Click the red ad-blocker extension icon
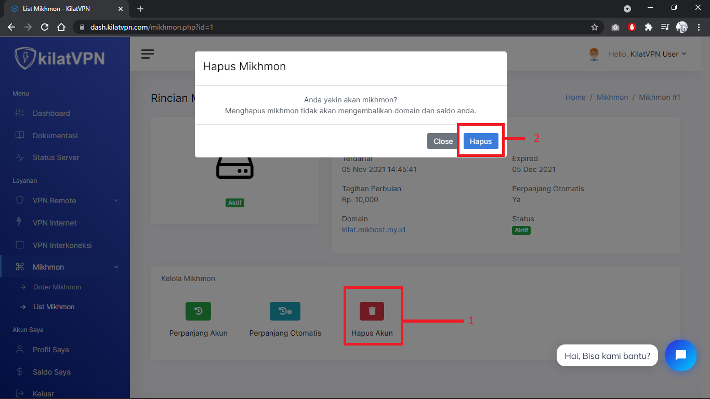 632,27
